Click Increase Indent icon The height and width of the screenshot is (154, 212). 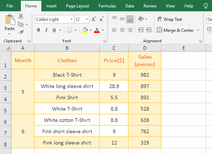point(149,30)
